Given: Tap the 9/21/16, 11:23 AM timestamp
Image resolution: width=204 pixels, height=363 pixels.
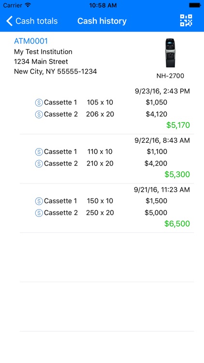Looking at the screenshot, I should coord(162,190).
